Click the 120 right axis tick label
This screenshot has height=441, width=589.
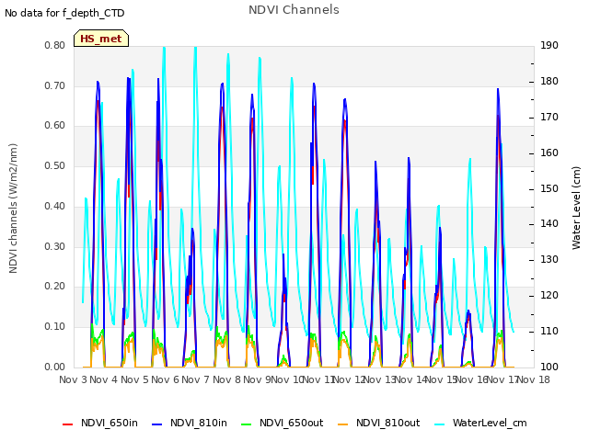549,296
